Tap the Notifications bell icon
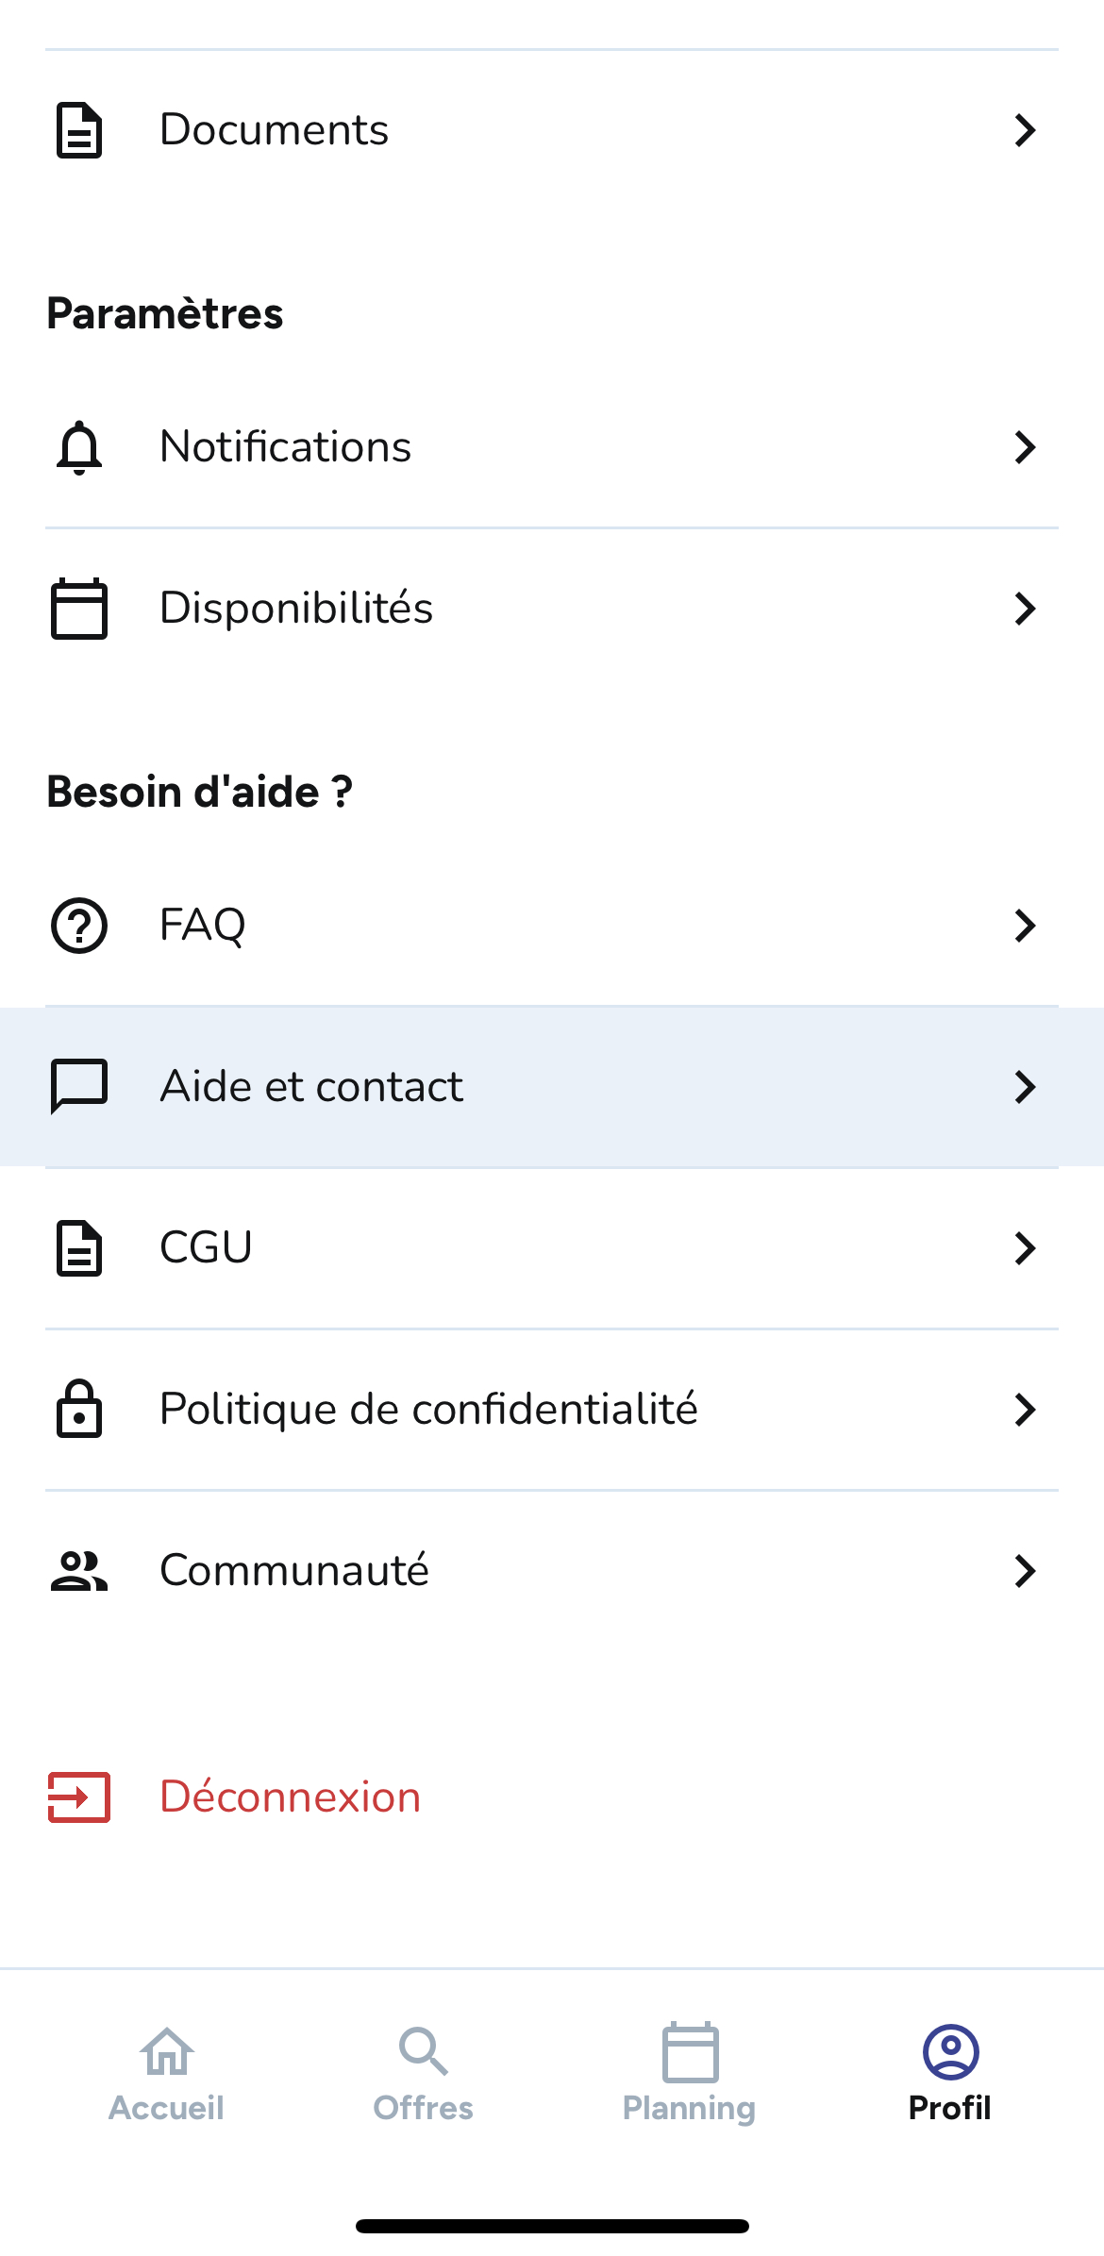The image size is (1104, 2256). [x=79, y=447]
